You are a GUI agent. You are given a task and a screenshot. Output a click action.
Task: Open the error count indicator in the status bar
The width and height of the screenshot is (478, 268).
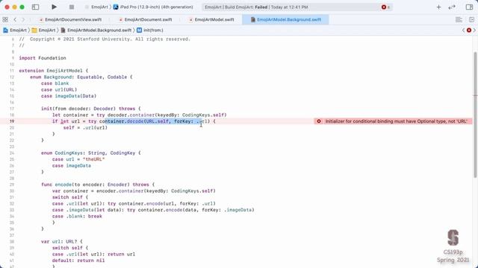(x=385, y=7)
